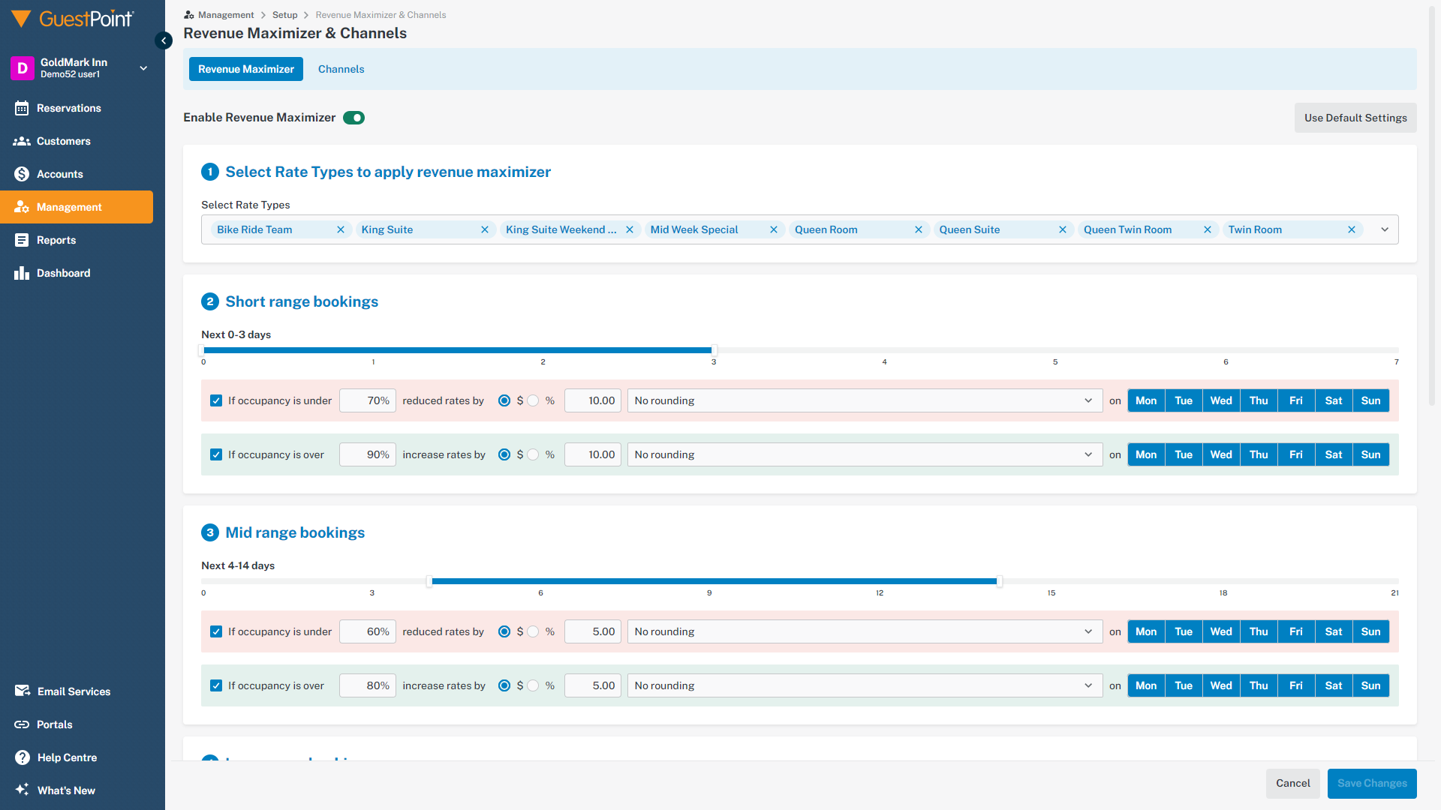This screenshot has height=810, width=1441.
Task: Click the Reservations calendar icon in sidebar
Action: click(22, 108)
